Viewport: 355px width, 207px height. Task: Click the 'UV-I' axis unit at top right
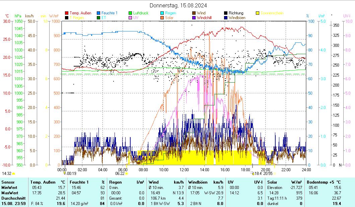(347, 16)
